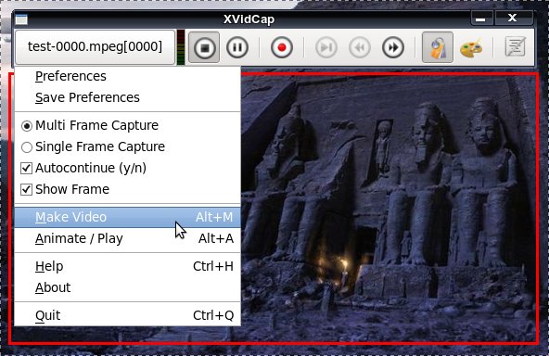Advance with the fast-forward icon

(x=393, y=47)
